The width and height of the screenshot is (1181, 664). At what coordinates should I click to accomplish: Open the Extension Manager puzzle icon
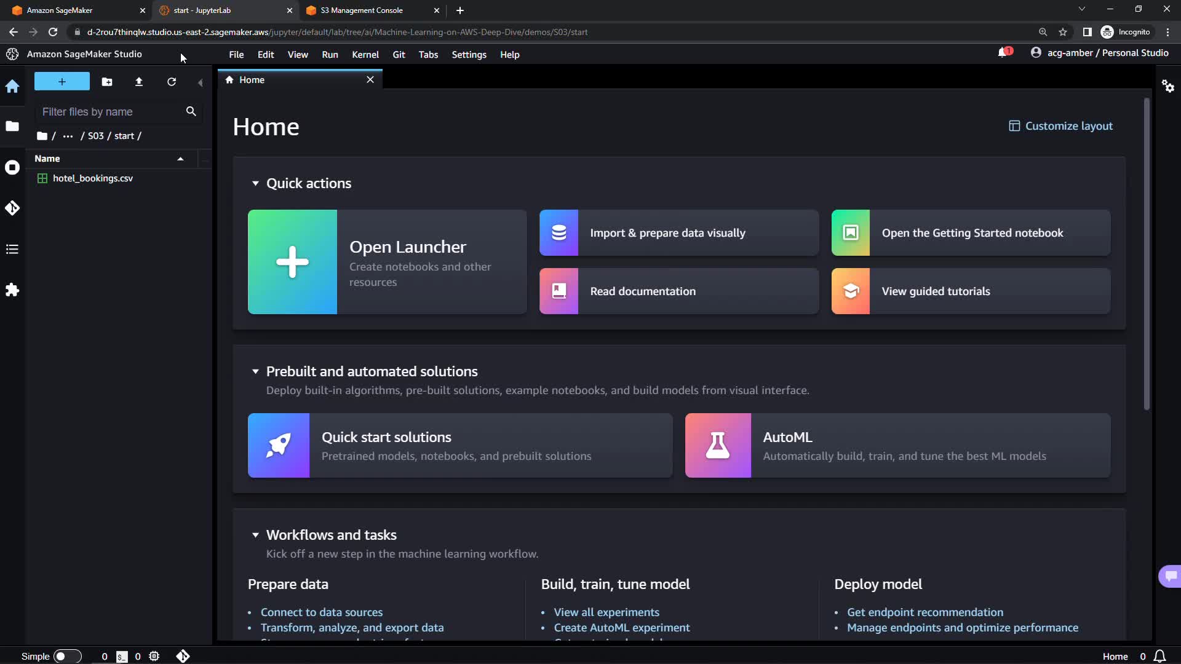(x=12, y=290)
